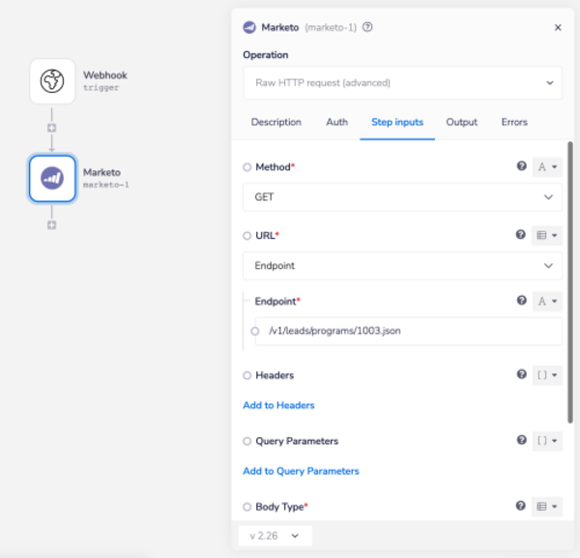Click the Headers field label
The height and width of the screenshot is (558, 580).
pyautogui.click(x=275, y=375)
